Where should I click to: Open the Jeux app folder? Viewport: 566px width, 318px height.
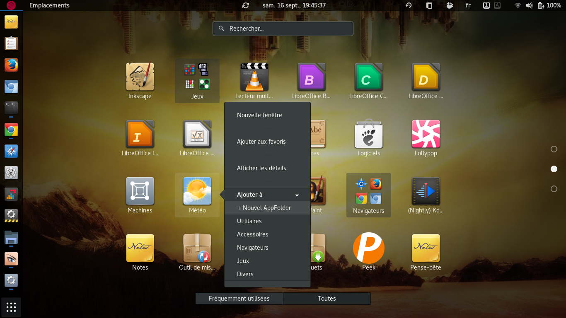click(x=197, y=81)
